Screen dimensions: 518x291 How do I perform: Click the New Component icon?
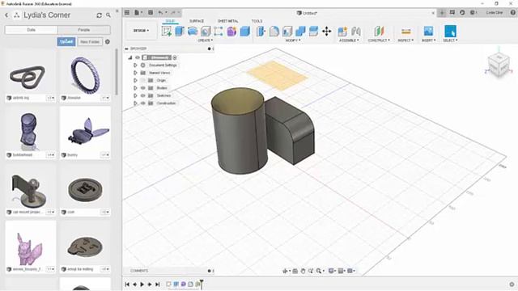coord(342,32)
